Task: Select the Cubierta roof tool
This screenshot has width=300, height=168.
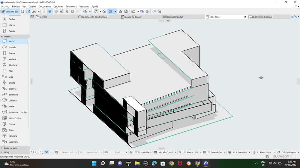Action: pyautogui.click(x=13, y=100)
